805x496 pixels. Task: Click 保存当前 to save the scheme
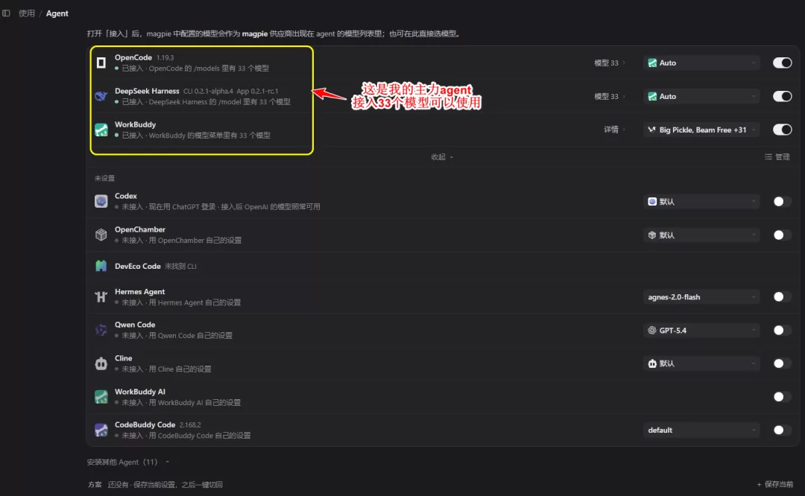774,484
